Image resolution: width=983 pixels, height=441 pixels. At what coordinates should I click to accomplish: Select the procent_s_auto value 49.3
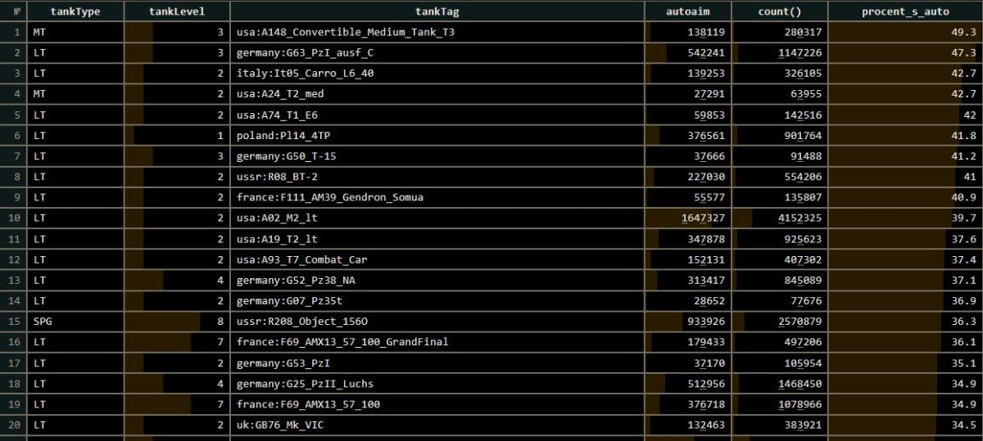[963, 33]
